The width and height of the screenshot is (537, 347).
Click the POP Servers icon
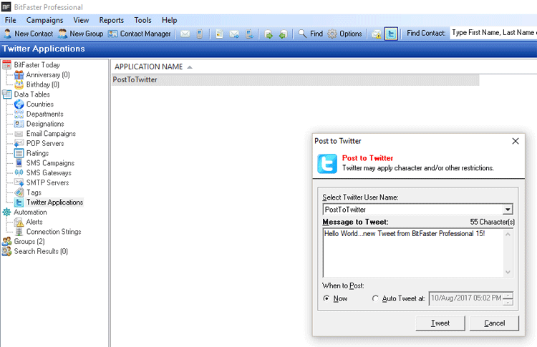point(19,143)
